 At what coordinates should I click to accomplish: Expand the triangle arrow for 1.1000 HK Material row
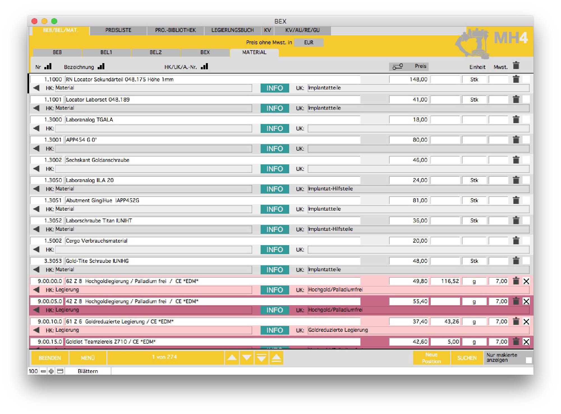click(x=36, y=88)
